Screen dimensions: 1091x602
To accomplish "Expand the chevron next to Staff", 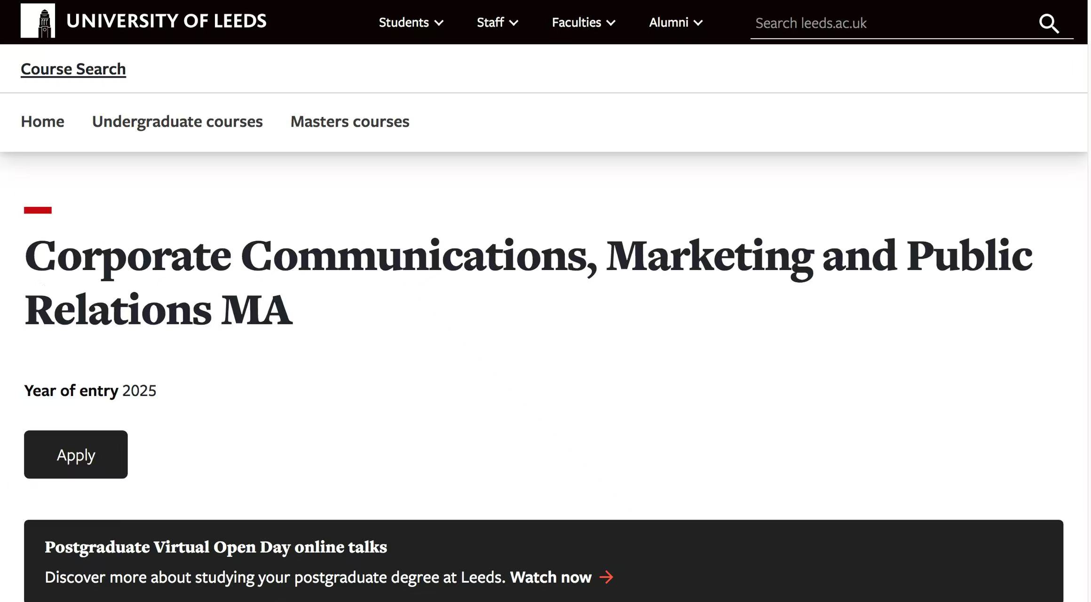I will tap(514, 23).
